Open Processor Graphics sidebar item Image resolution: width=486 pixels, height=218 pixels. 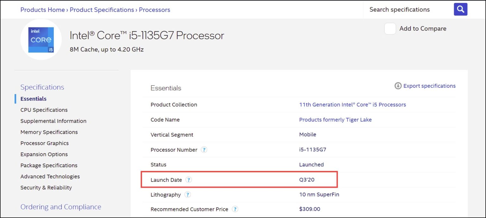point(45,143)
